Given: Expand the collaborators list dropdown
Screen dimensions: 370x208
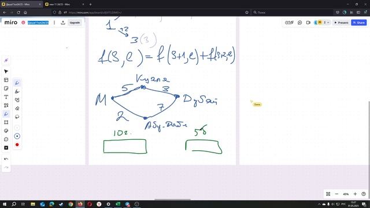Looking at the screenshot, I should (328, 23).
